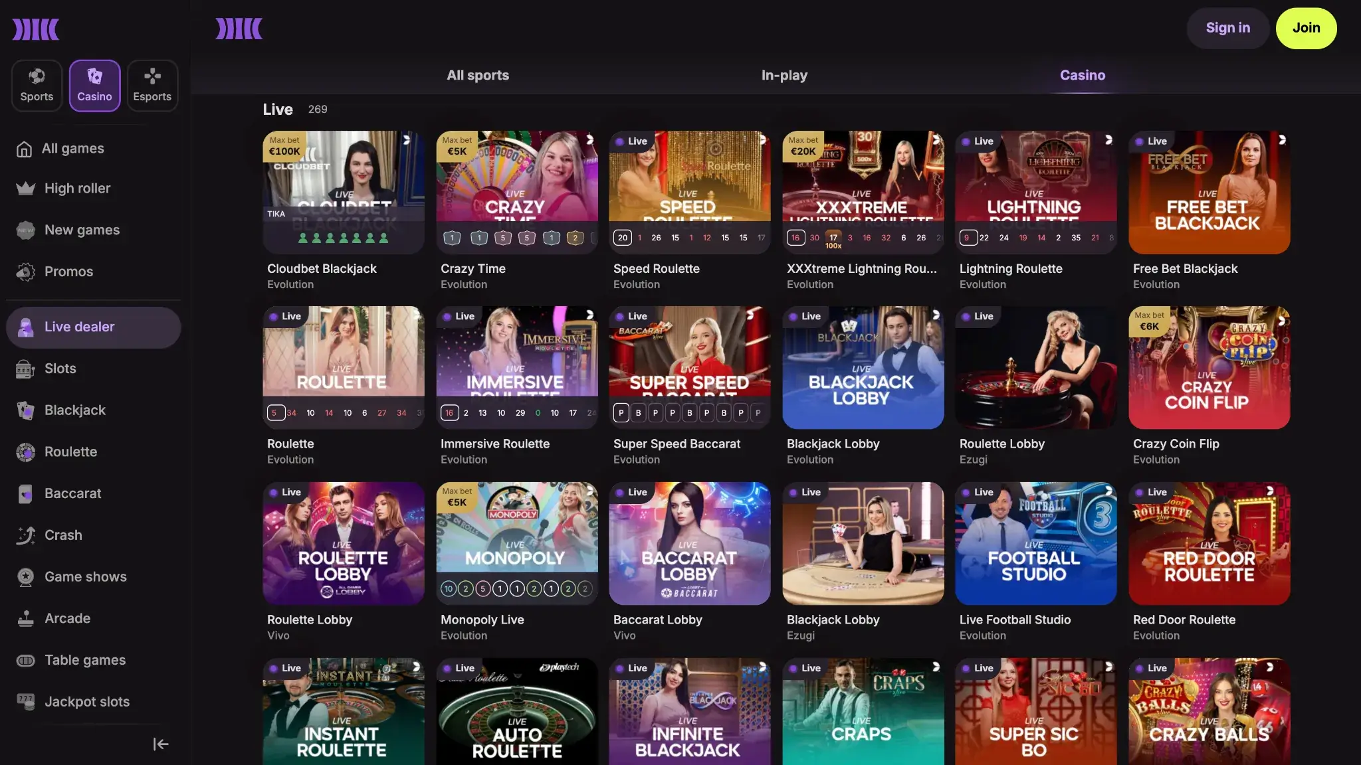Select the Game shows category

(x=85, y=576)
